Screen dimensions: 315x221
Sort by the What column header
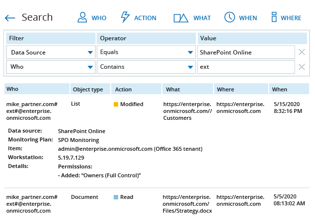[x=188, y=89]
